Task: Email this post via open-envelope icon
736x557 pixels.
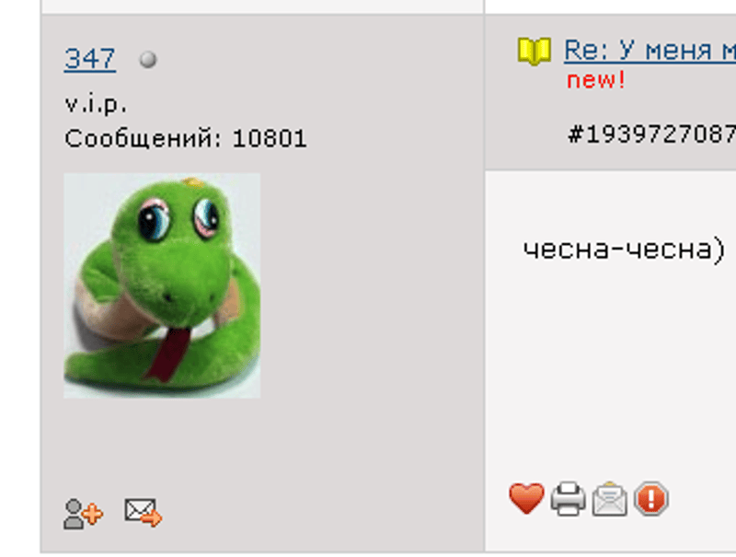Action: point(609,498)
